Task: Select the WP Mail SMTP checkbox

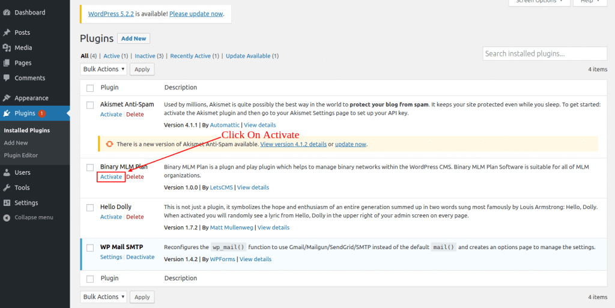Action: pyautogui.click(x=90, y=247)
